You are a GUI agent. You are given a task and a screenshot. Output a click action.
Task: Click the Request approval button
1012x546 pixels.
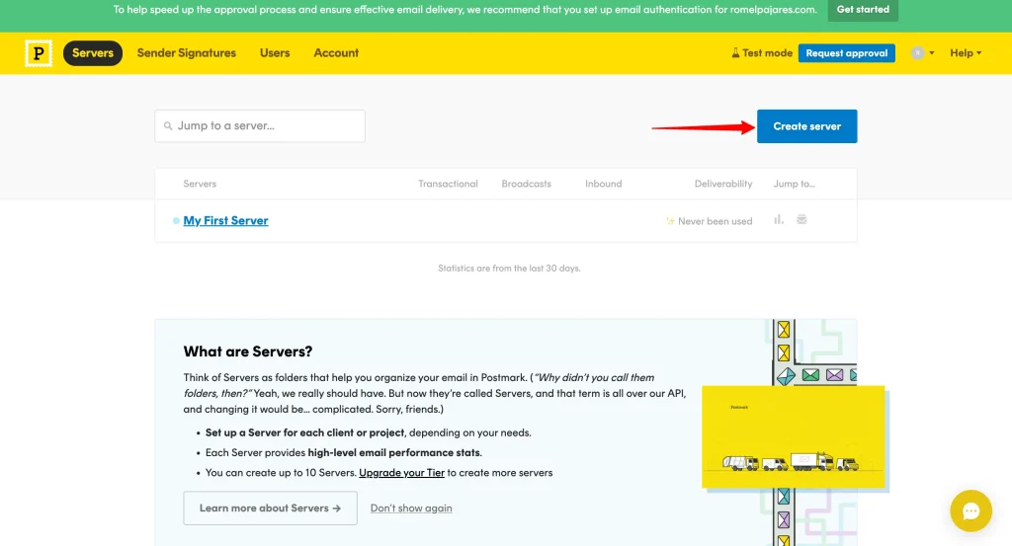(x=846, y=53)
